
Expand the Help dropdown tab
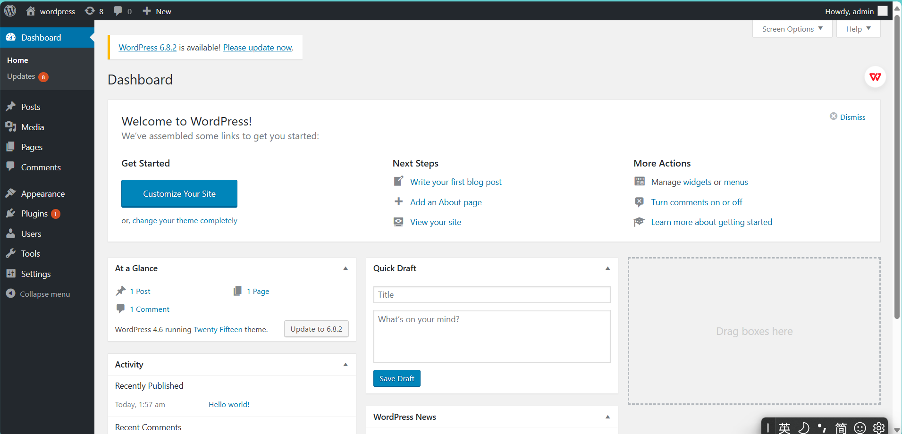[858, 29]
